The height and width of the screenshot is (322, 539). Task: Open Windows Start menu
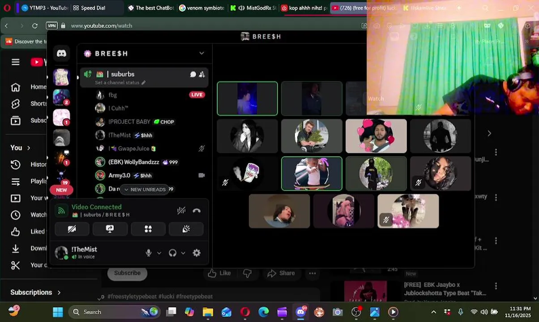pos(58,312)
